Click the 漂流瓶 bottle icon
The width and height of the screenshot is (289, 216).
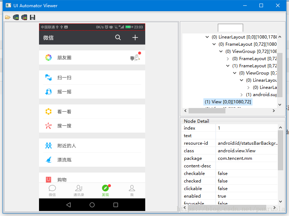48,159
